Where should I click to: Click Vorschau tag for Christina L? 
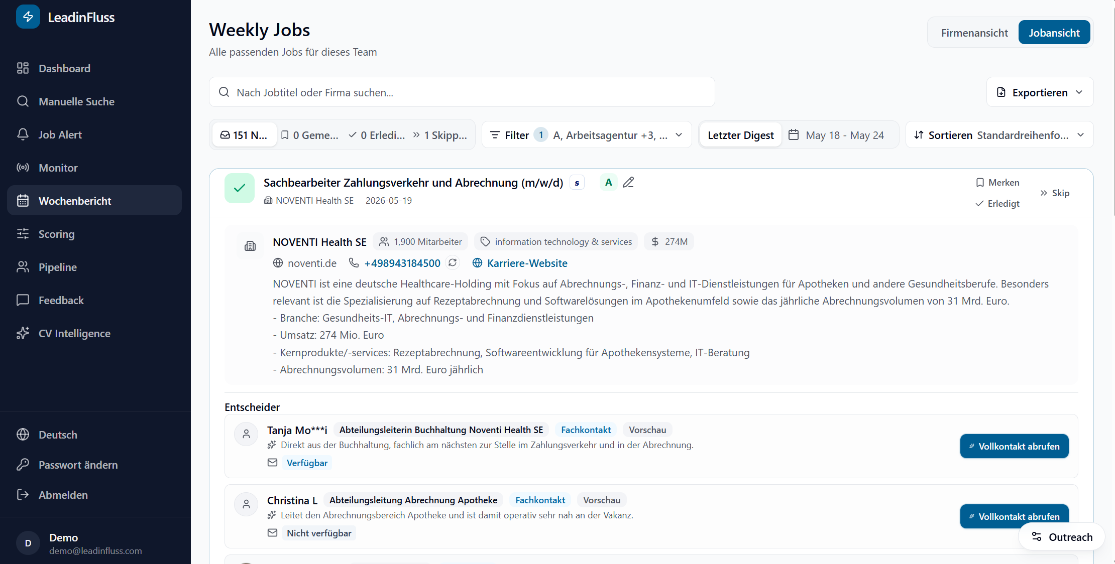coord(602,500)
